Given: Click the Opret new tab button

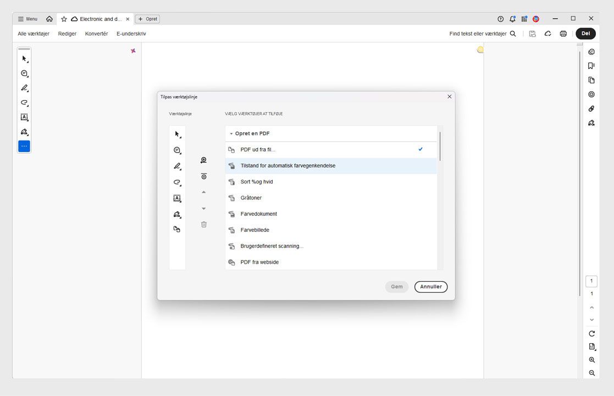Looking at the screenshot, I should click(x=148, y=19).
